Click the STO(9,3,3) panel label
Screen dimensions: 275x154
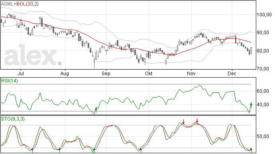(x=13, y=119)
